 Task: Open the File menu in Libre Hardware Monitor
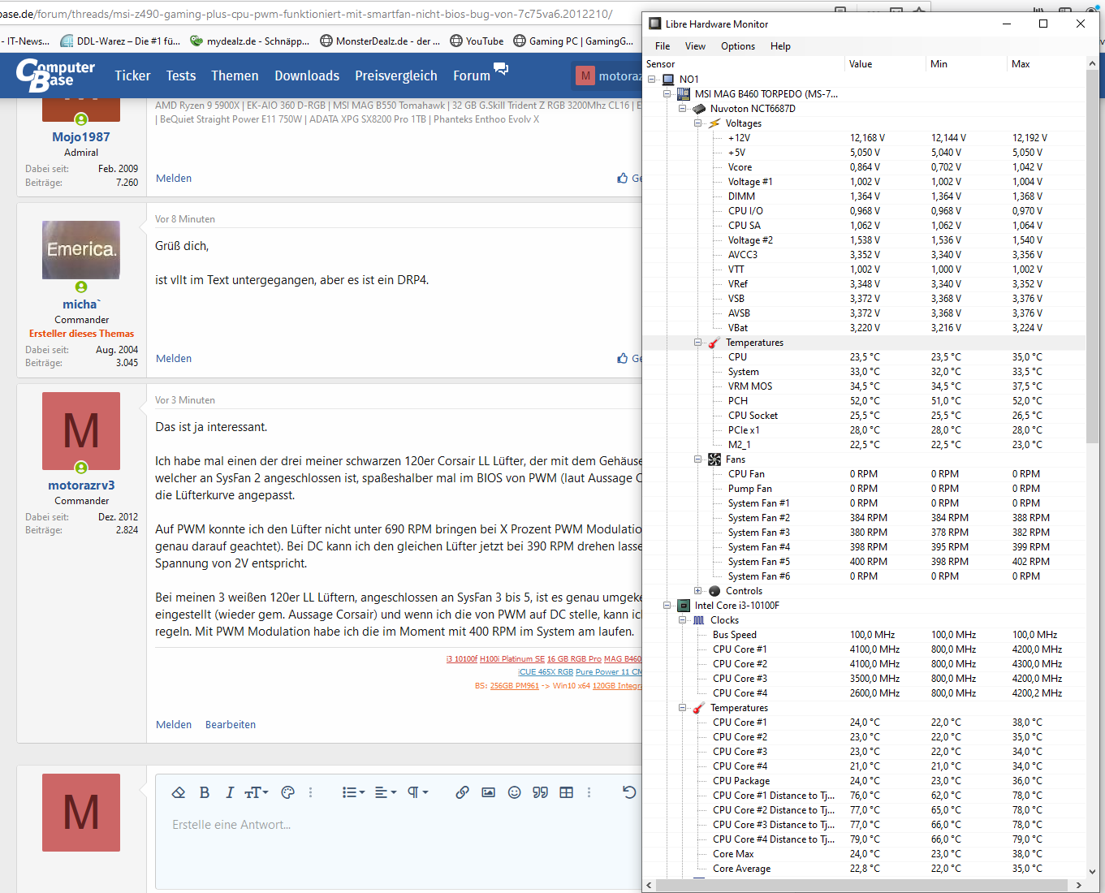click(x=663, y=46)
